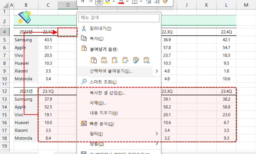Click the 37.9 value cell
Screen dimensions: 256x154
(48, 99)
